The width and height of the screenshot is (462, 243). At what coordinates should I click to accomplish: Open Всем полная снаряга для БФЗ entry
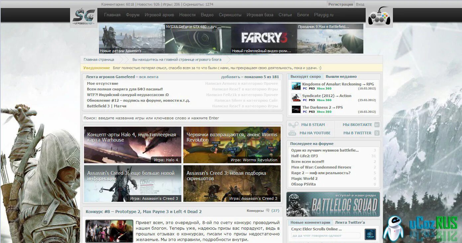[125, 89]
